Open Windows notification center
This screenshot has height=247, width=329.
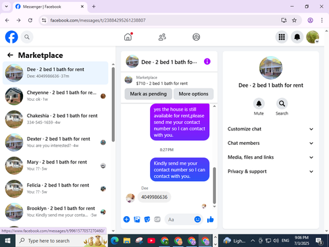pyautogui.click(x=319, y=241)
